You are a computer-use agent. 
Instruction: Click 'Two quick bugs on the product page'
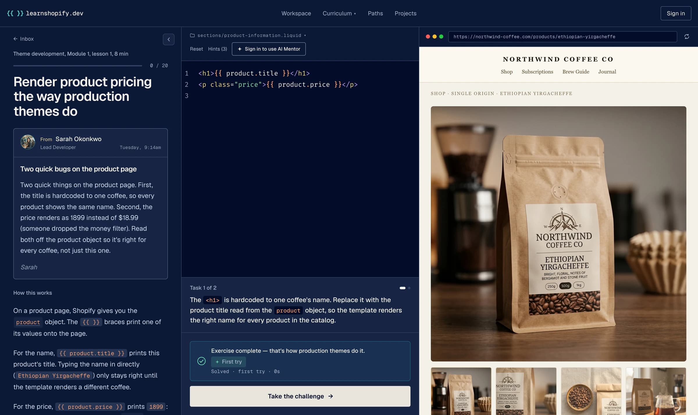(x=78, y=169)
